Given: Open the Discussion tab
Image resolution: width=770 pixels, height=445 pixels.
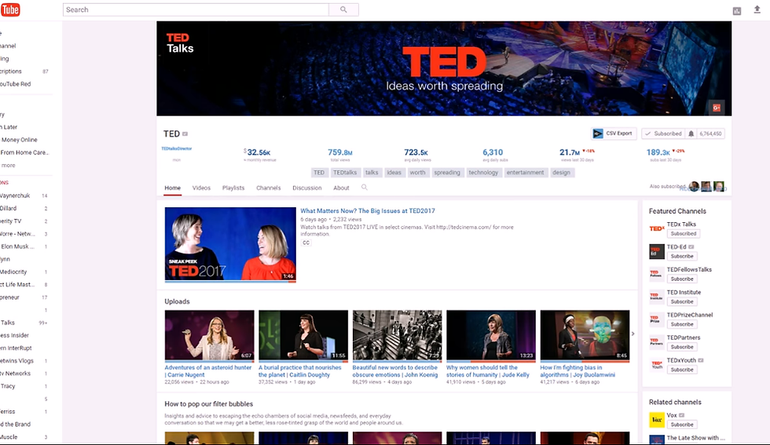Looking at the screenshot, I should 307,188.
